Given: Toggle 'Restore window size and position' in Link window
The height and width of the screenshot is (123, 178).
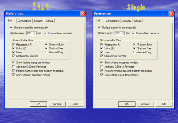Looking at the screenshot, I should [x=13, y=71].
